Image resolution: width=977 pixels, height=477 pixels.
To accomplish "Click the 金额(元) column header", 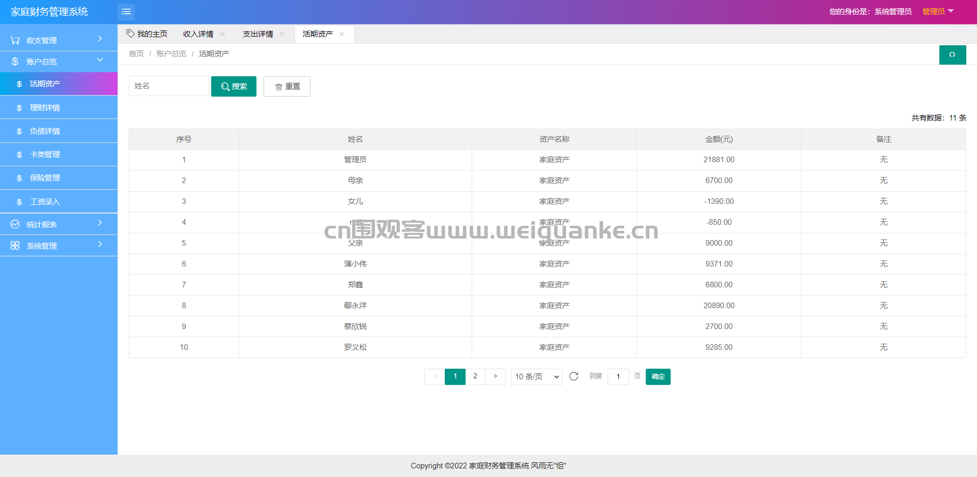I will 719,139.
